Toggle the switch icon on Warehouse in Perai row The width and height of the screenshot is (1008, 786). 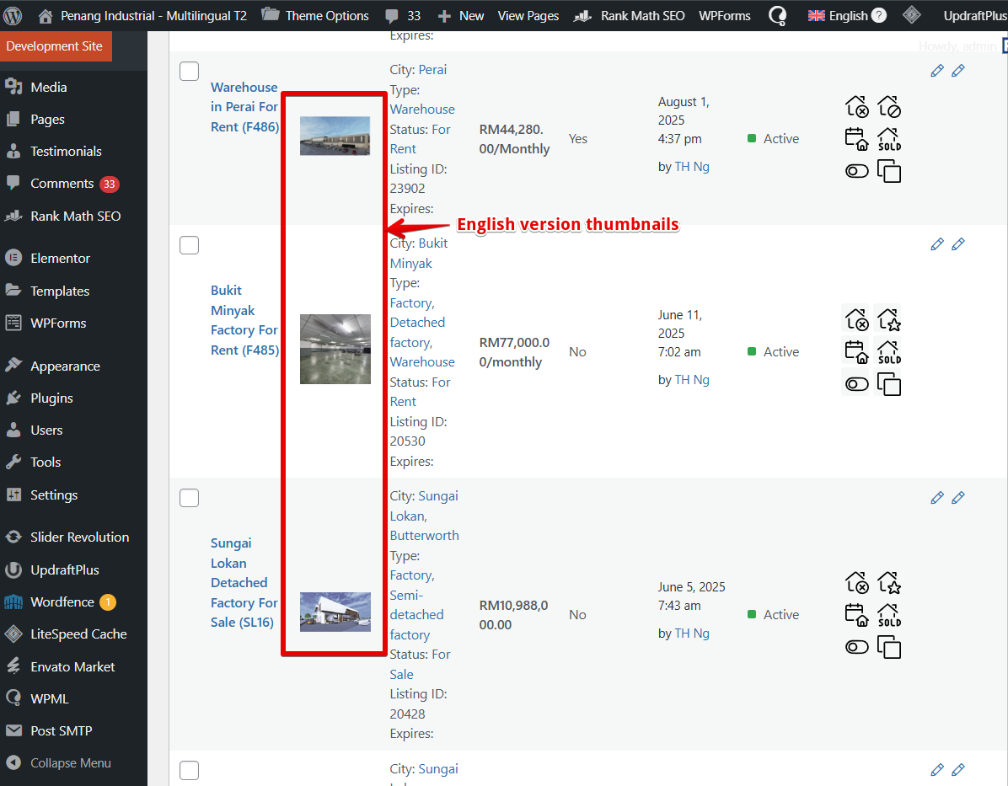pos(856,172)
